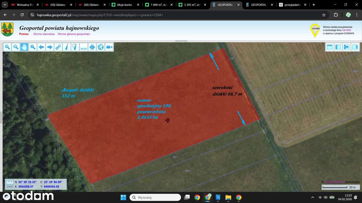Open the browser extensions menu

coord(336,15)
